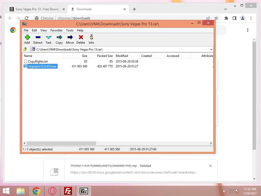Click the PCSX2 googleusercontent download URL
The image size is (261, 196).
[134, 172]
